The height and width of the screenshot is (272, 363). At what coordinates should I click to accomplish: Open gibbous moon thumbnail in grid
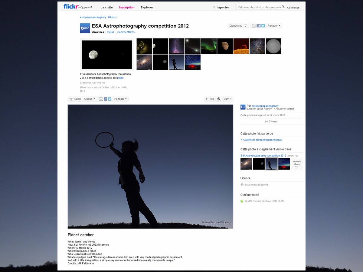pos(225,46)
